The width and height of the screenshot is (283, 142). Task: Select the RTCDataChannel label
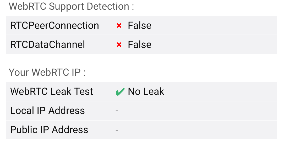pyautogui.click(x=47, y=45)
